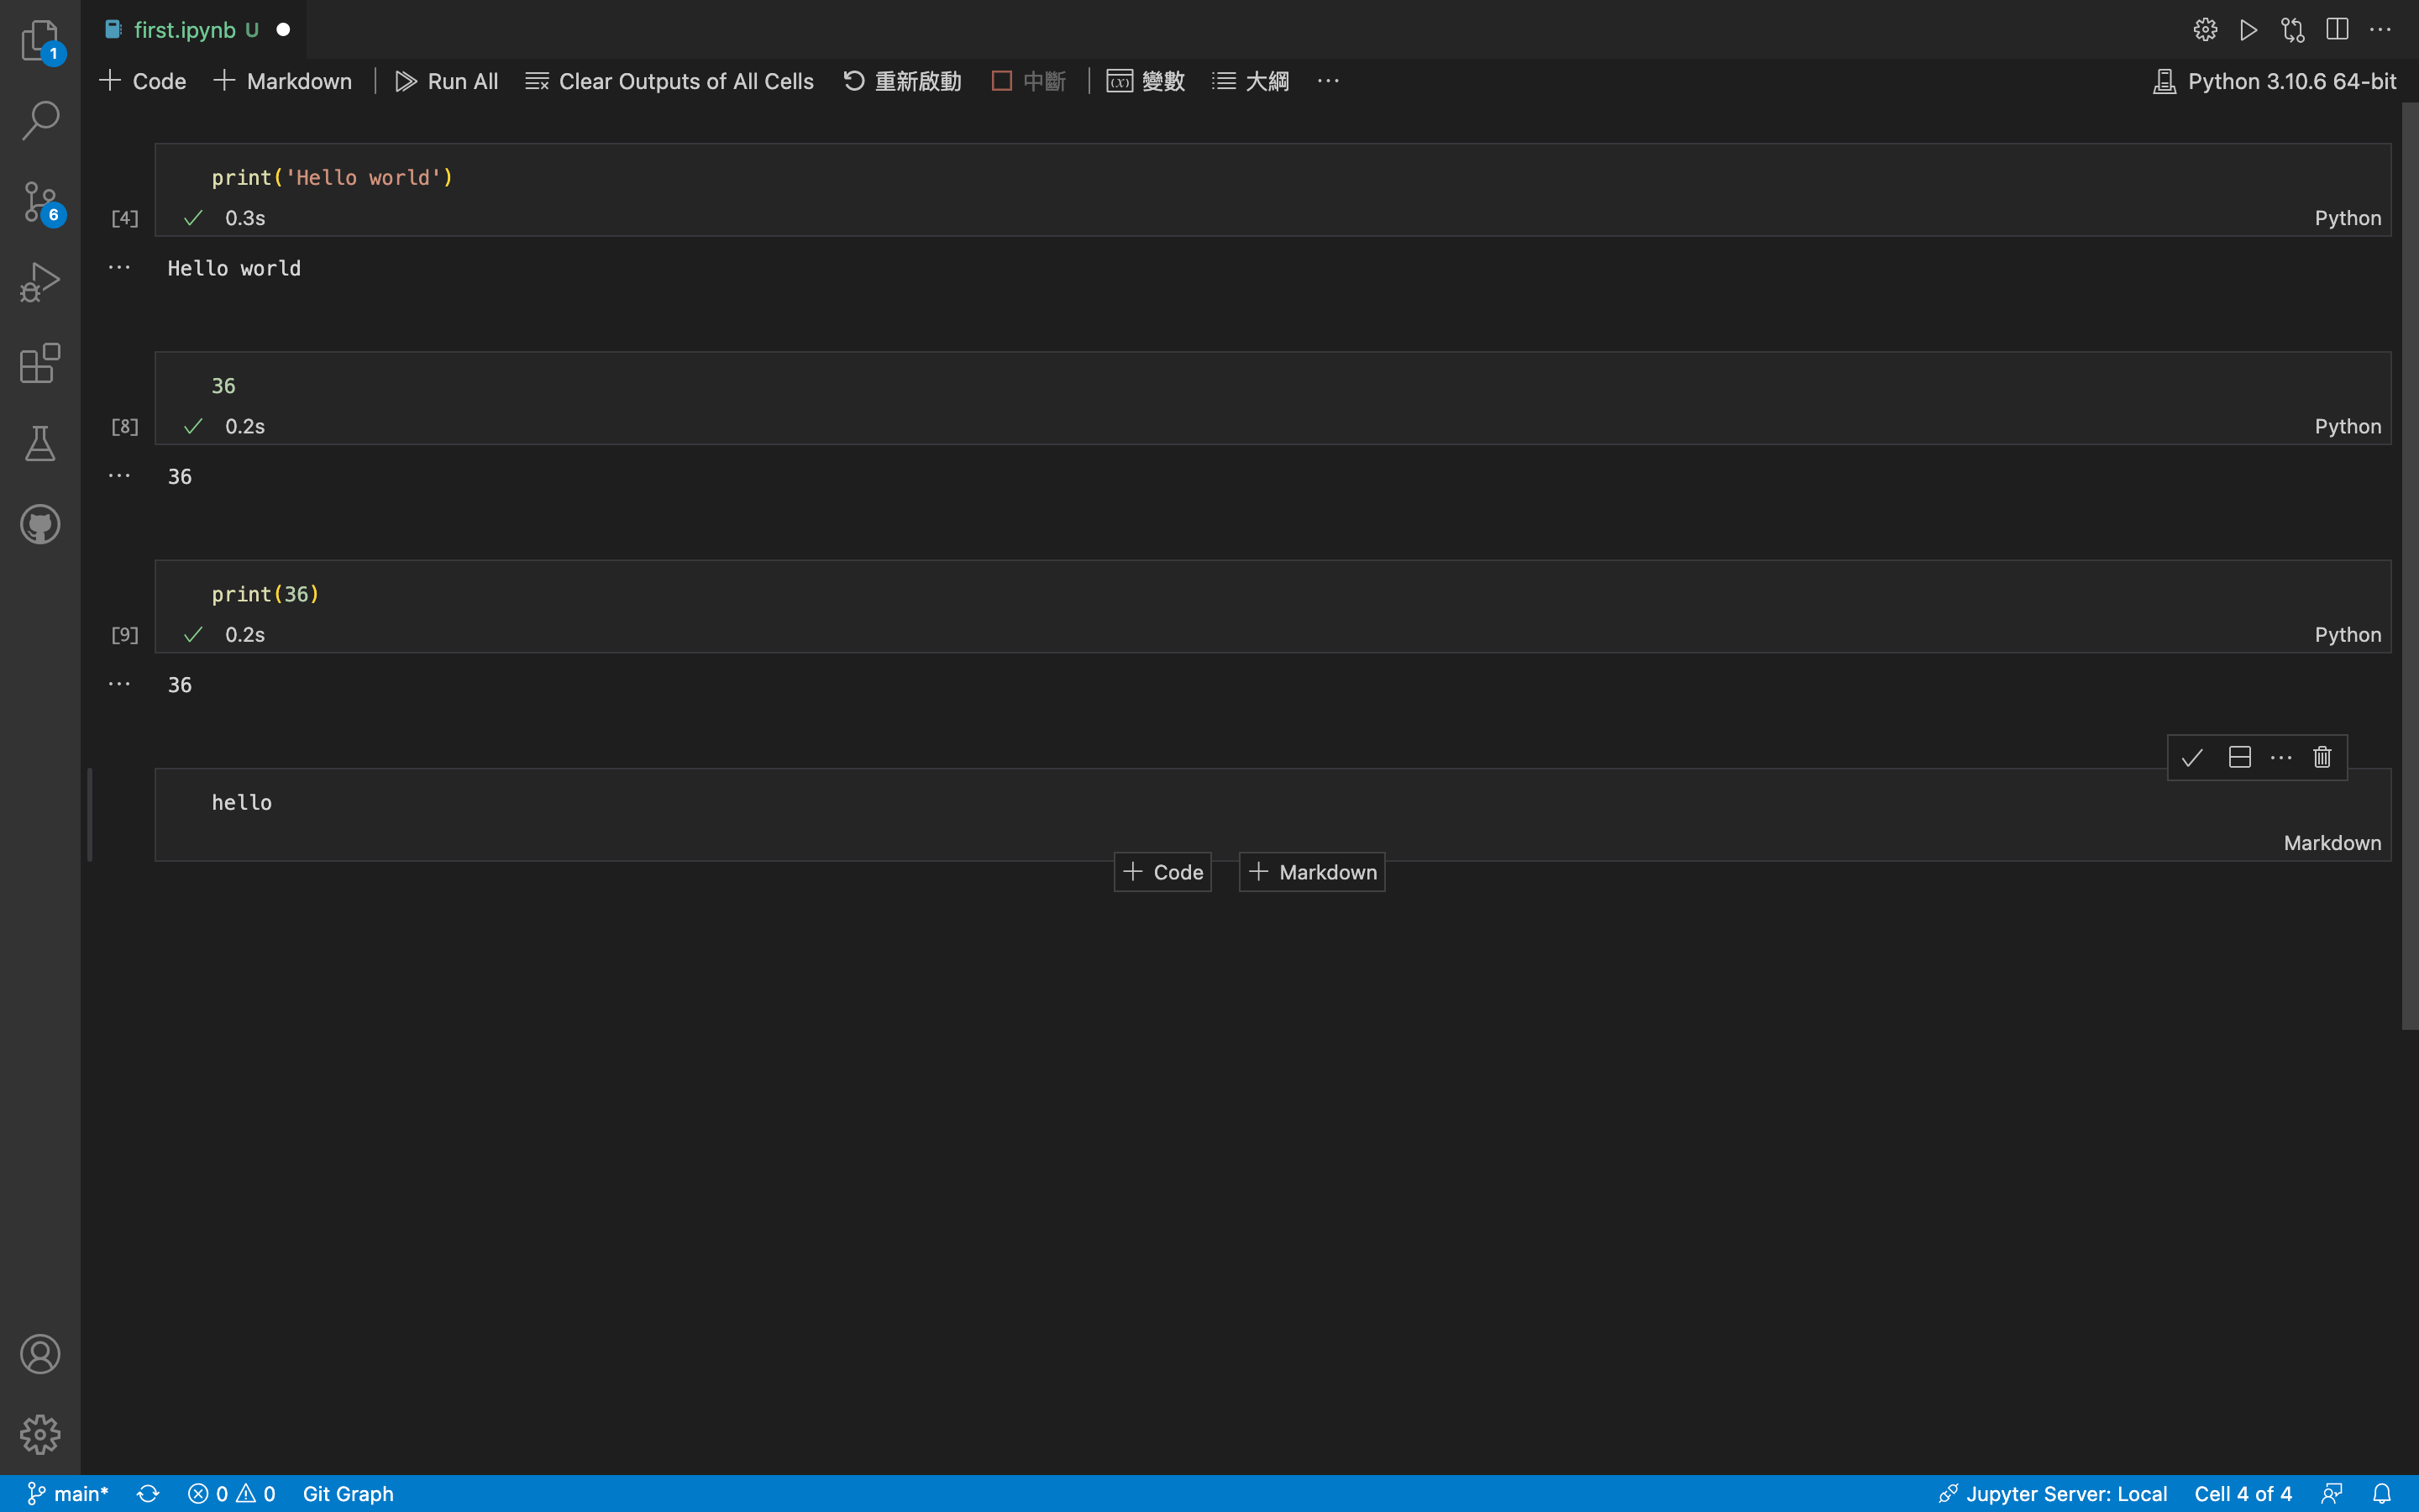Clear Outputs of All Cells
2419x1512 pixels.
point(669,80)
